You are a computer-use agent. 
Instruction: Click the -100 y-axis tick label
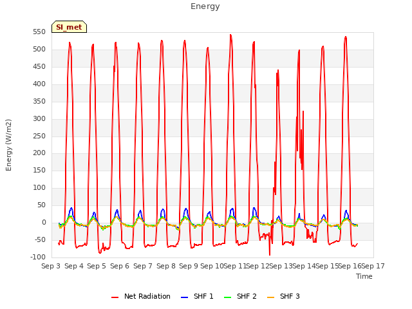tap(38, 257)
